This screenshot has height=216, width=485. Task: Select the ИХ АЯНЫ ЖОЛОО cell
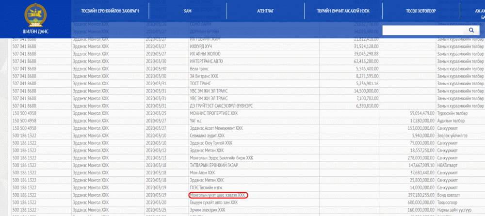click(254, 54)
